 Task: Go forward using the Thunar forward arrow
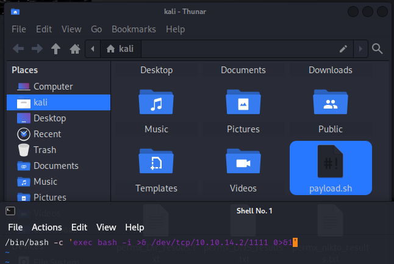coord(37,49)
